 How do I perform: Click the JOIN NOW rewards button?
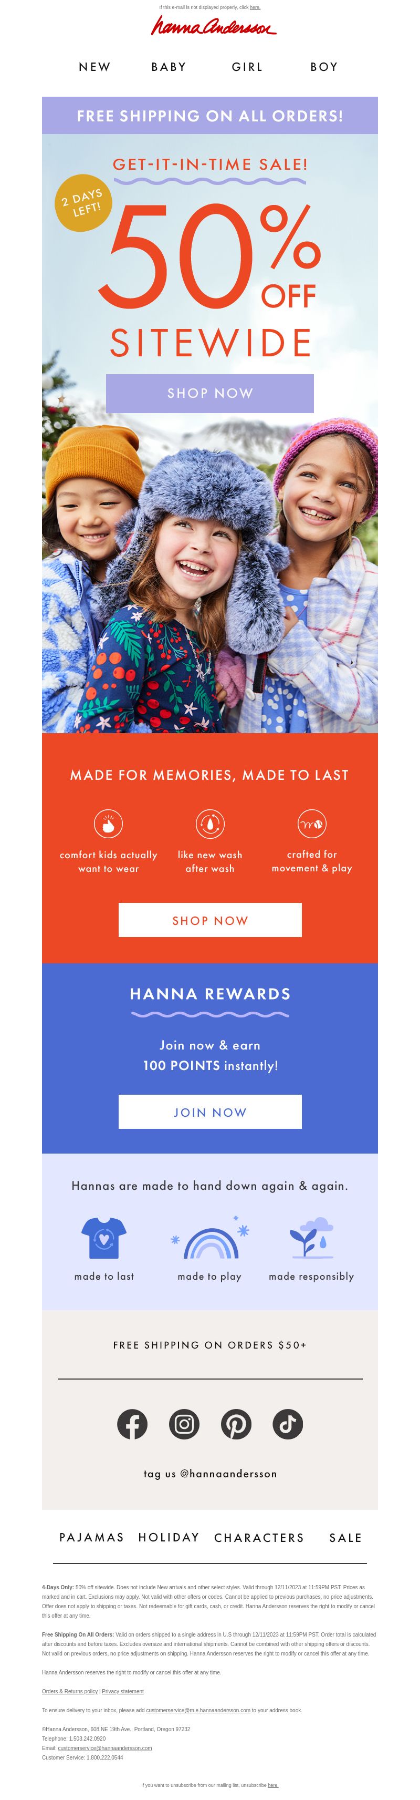coord(210,1112)
